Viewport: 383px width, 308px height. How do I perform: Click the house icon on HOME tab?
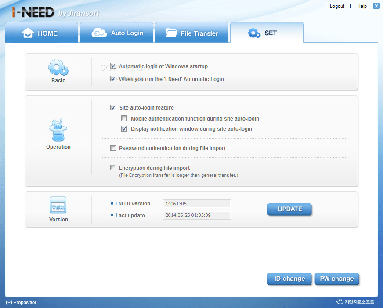28,33
